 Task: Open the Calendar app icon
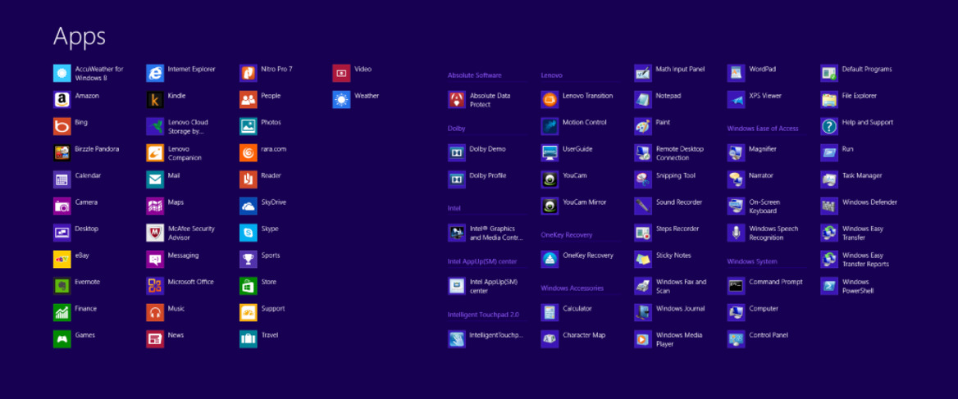[62, 179]
